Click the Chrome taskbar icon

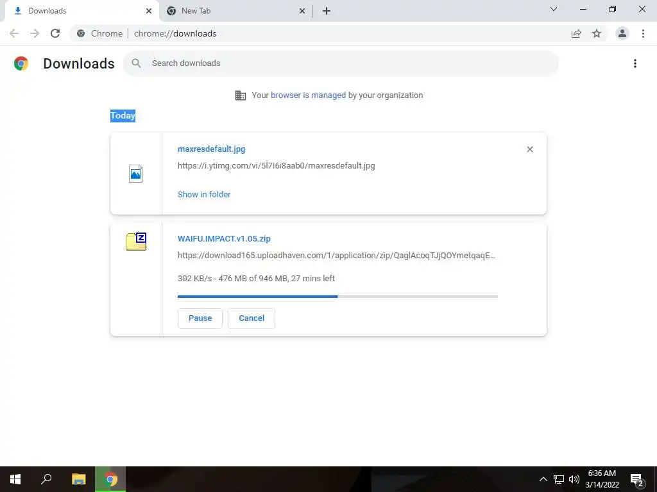click(110, 479)
